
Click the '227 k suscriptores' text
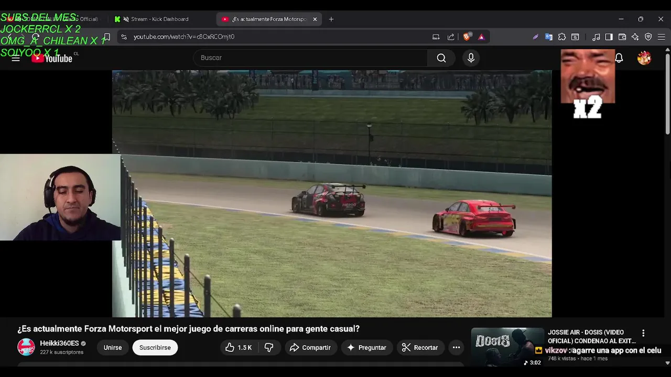(x=62, y=352)
